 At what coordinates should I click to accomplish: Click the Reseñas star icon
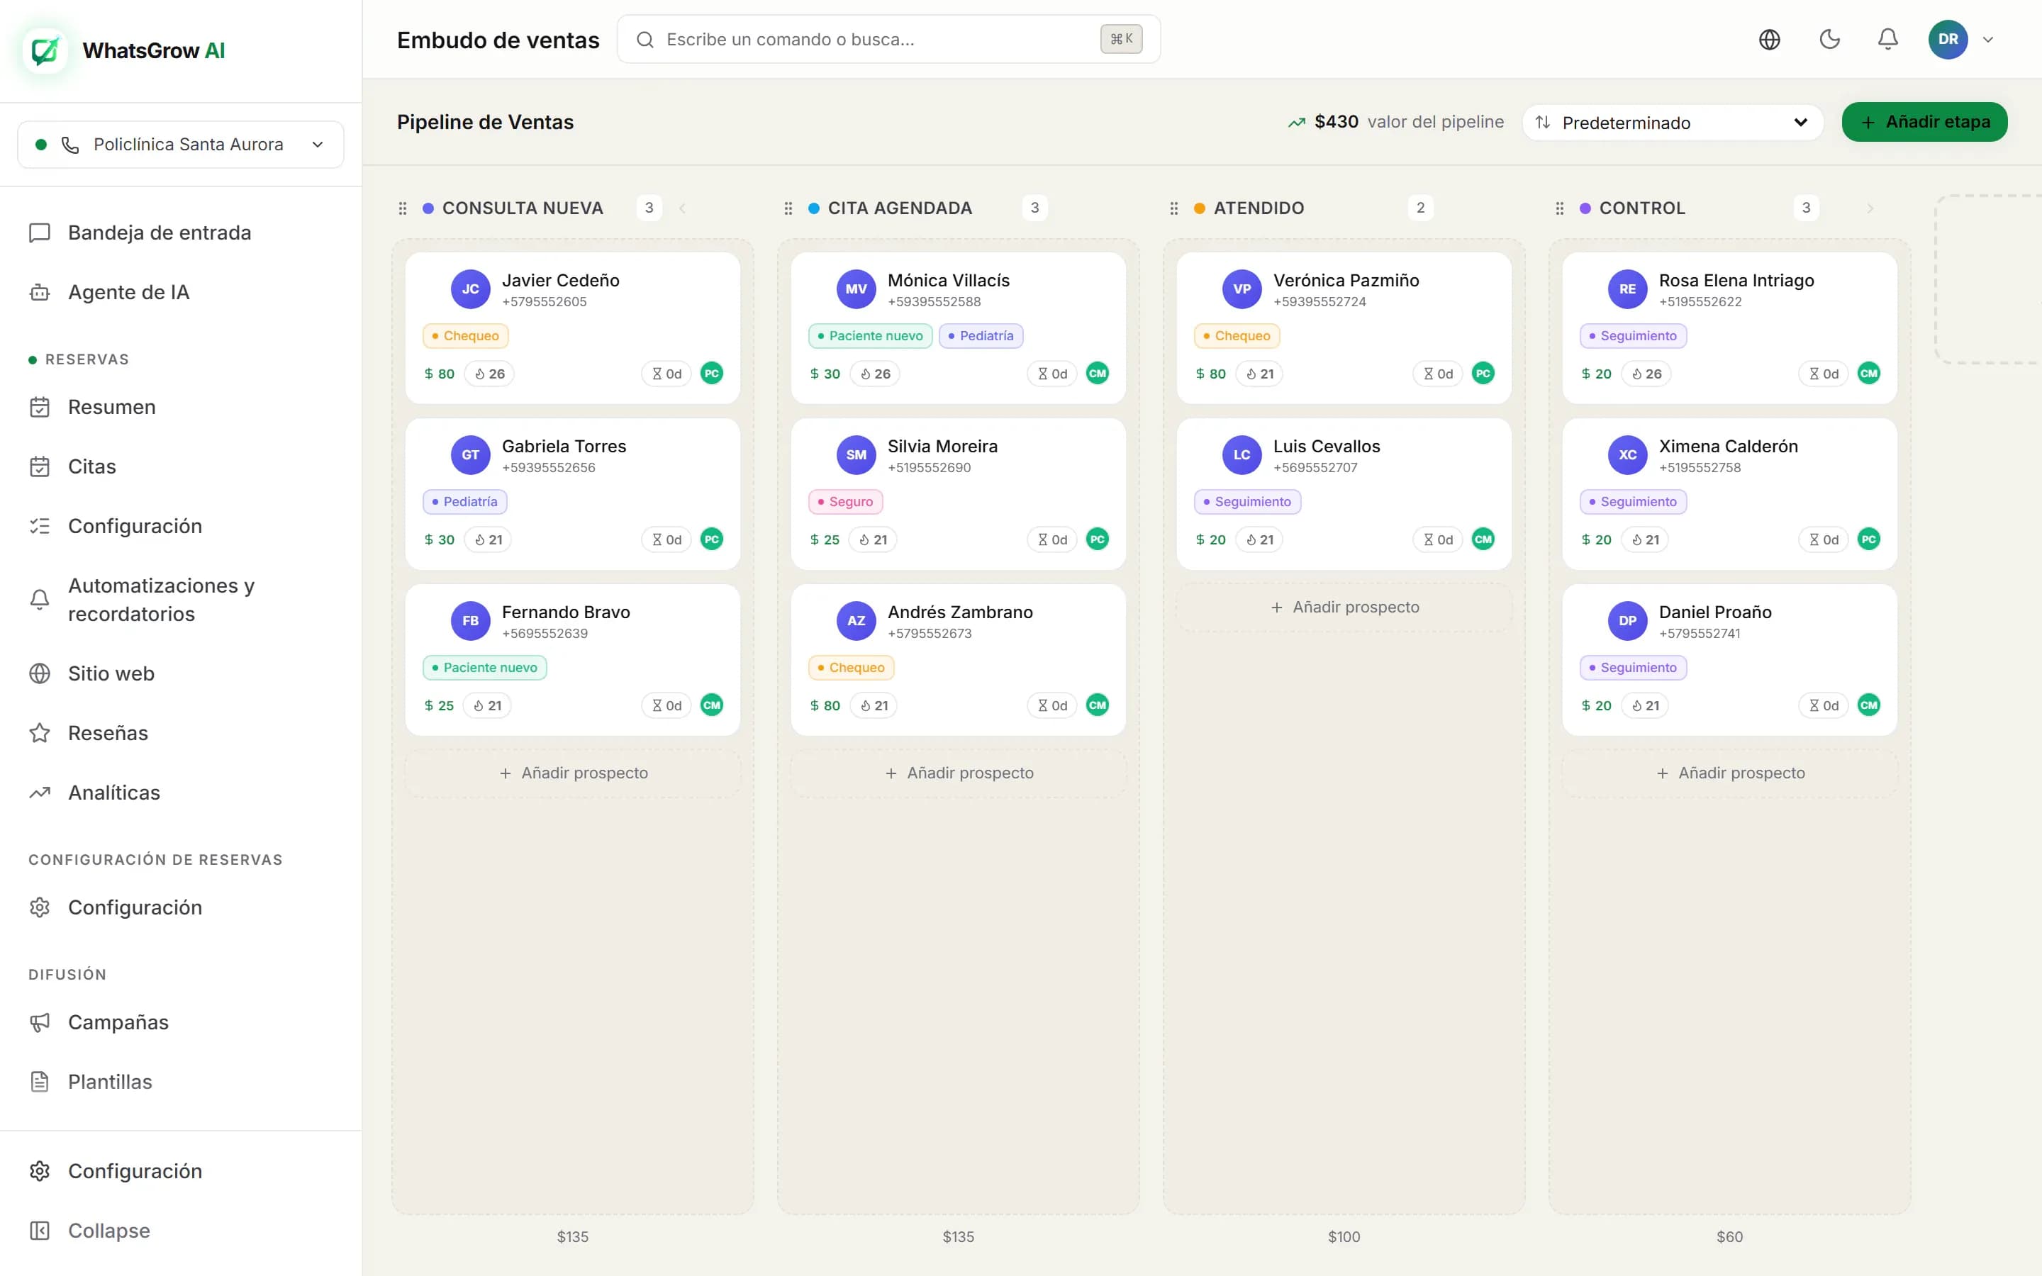point(40,732)
